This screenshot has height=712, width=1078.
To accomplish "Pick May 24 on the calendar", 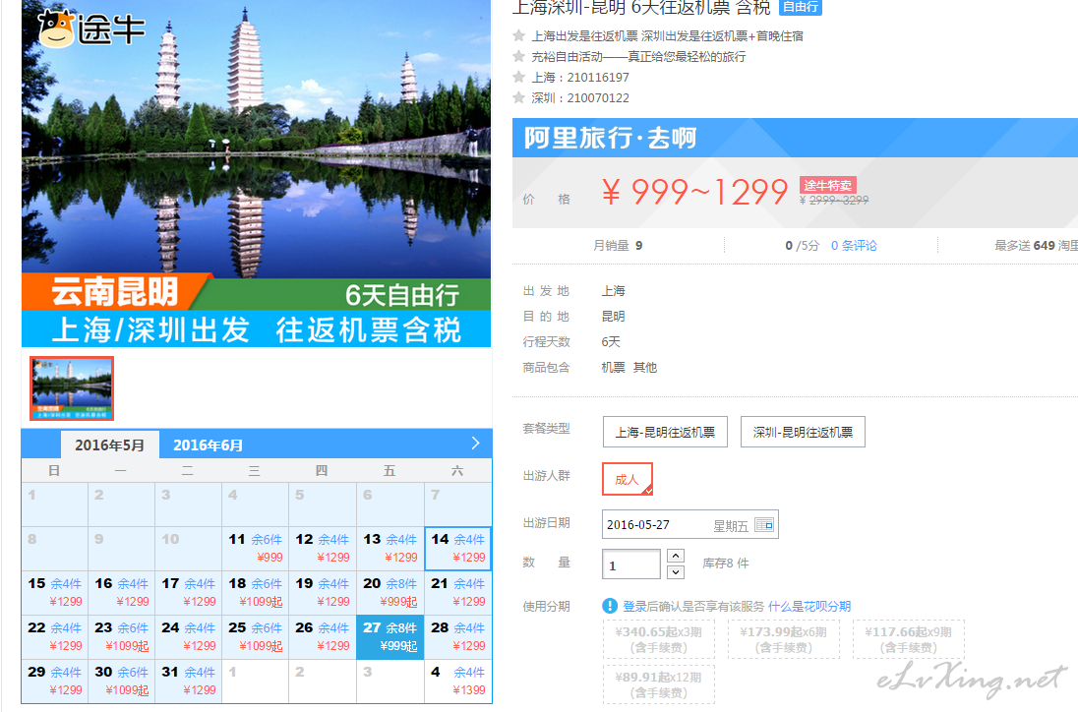I will [x=189, y=637].
